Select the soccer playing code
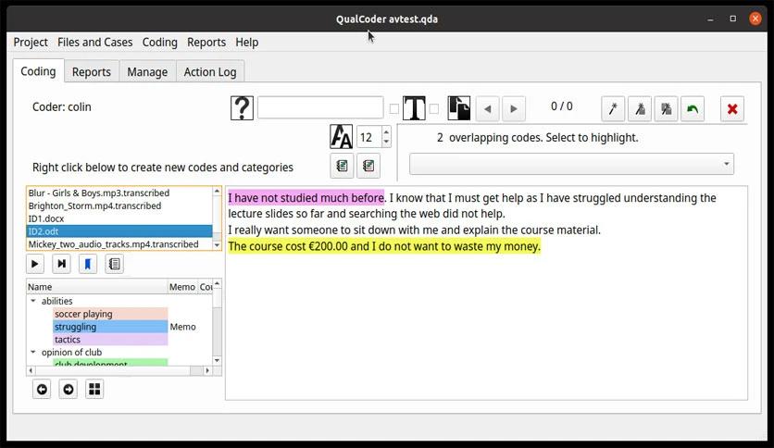The width and height of the screenshot is (774, 448). [110, 314]
